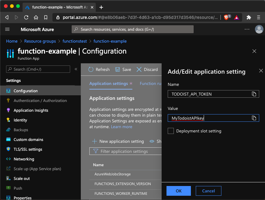The height and width of the screenshot is (200, 265).
Task: Enable the Deployment slot setting checkbox
Action: point(171,131)
